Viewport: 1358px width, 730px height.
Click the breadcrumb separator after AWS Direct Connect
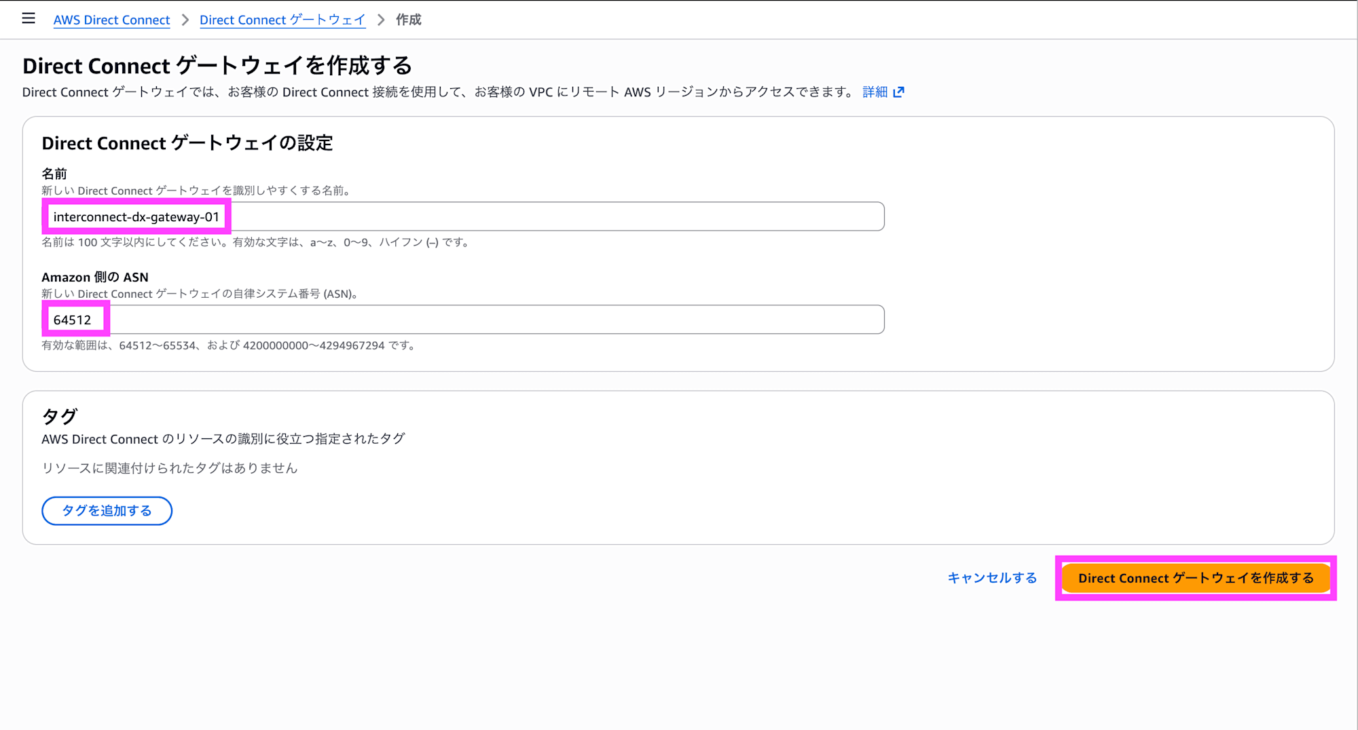[184, 20]
